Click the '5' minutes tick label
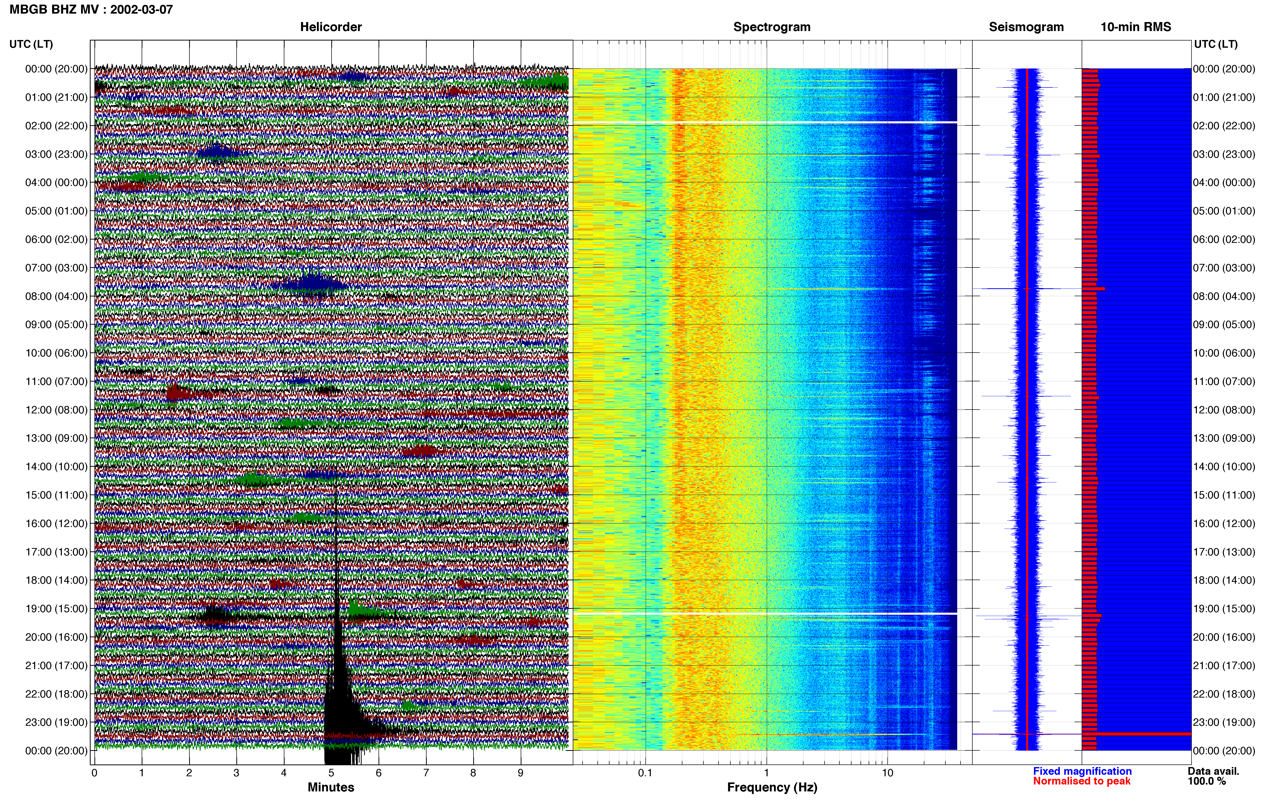Viewport: 1288px width, 805px height. [x=331, y=773]
